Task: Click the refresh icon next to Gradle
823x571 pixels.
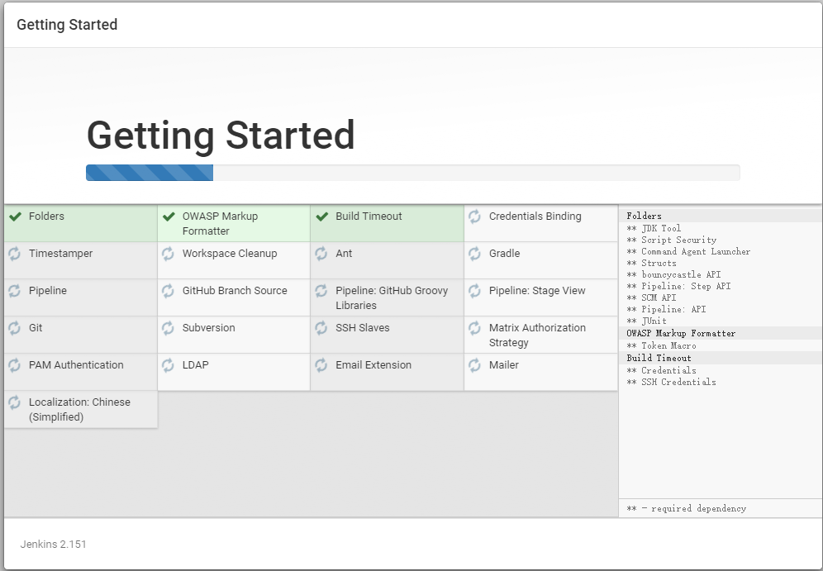Action: (474, 254)
